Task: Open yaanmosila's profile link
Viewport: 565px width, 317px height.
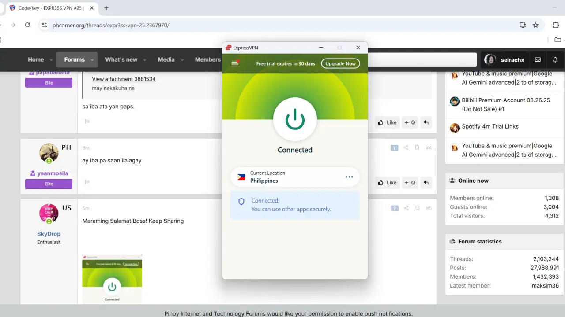Action: click(x=53, y=173)
